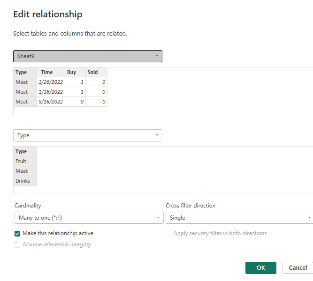This screenshot has width=313, height=281.
Task: Click the Meat cell in 1/26/2022 row
Action: pos(25,82)
